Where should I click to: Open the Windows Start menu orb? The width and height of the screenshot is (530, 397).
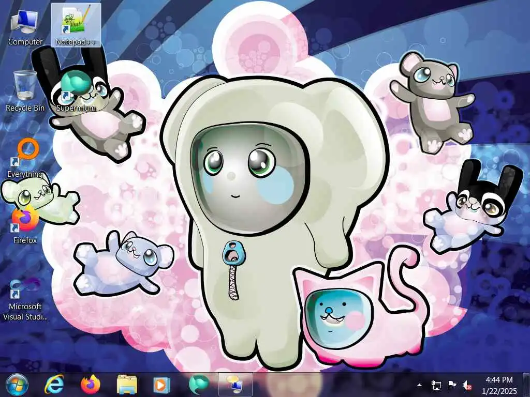click(x=17, y=385)
